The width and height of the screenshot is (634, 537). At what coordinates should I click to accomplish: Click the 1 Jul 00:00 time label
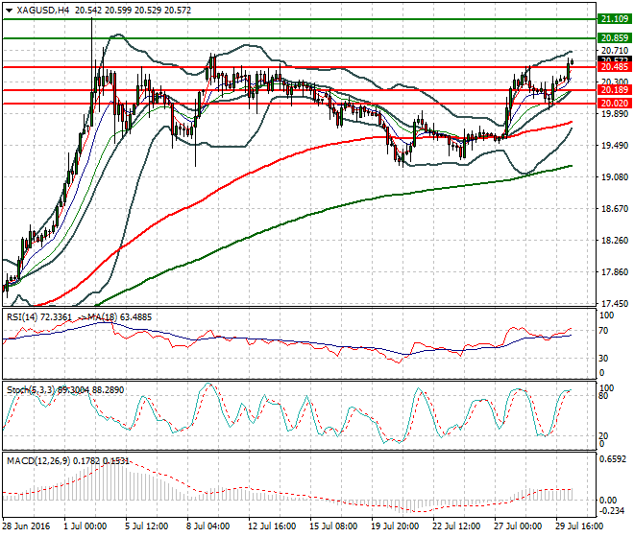(x=85, y=526)
